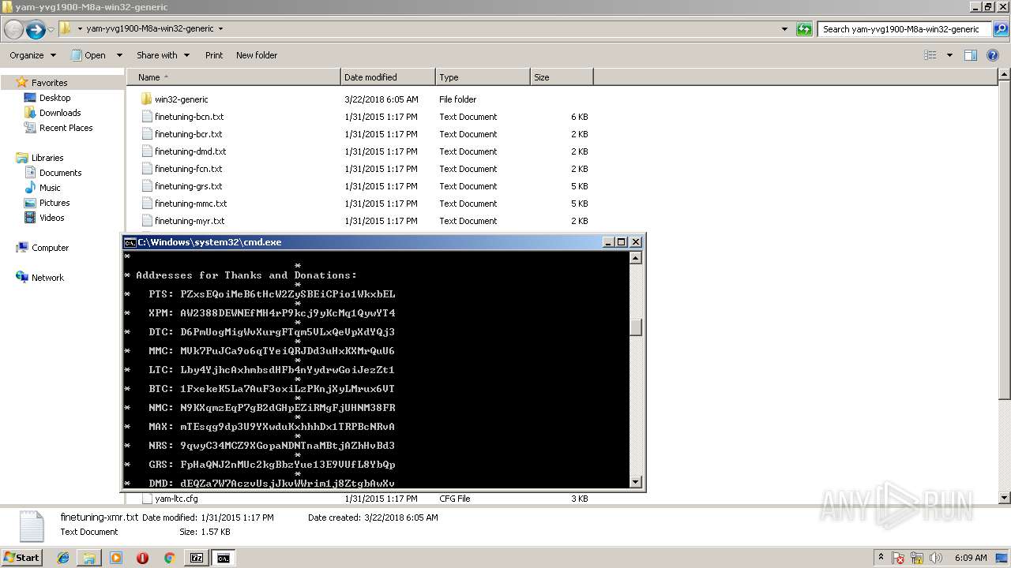Select Computer in the navigation pane
The image size is (1011, 568).
coord(50,248)
